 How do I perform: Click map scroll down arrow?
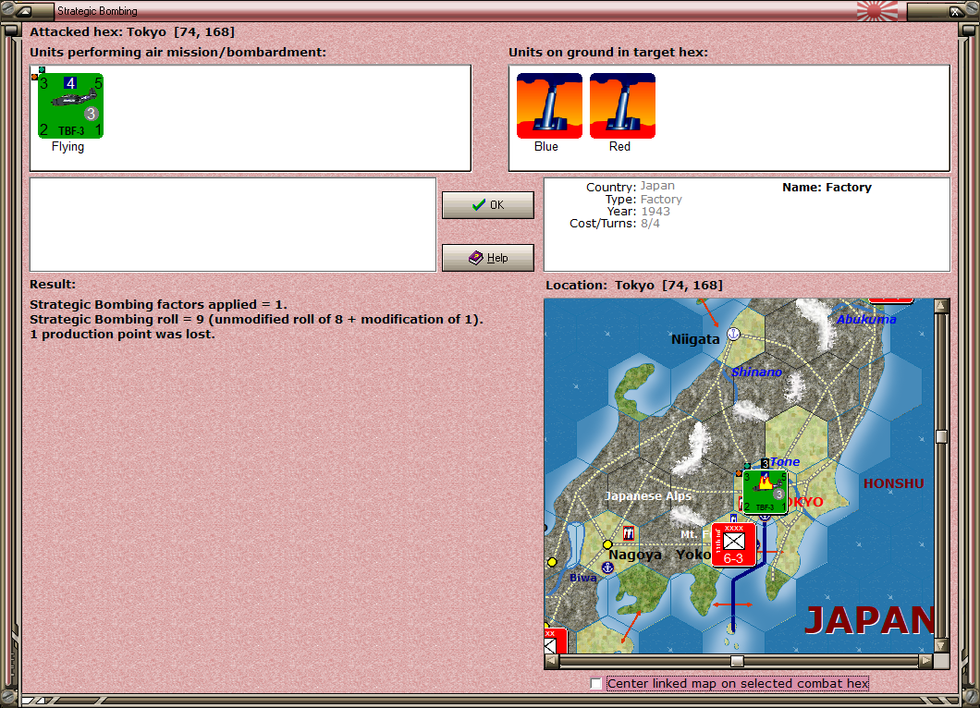tap(941, 645)
